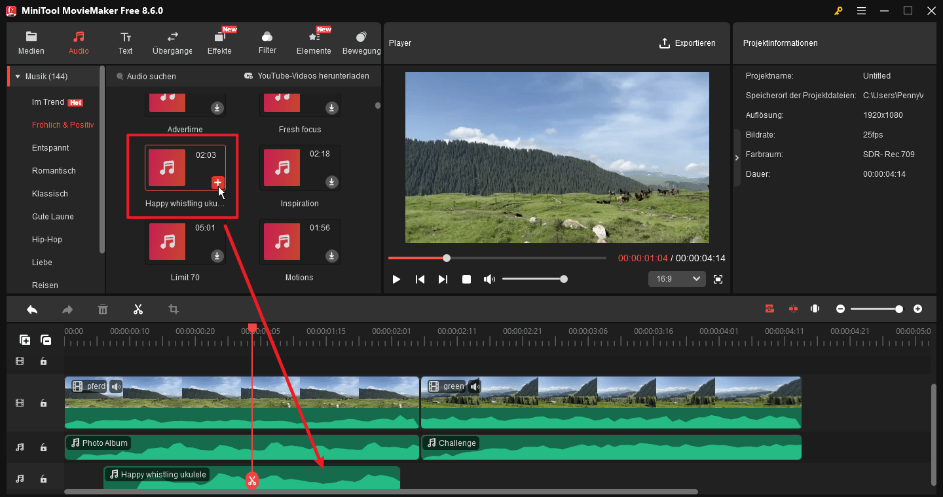
Task: Mute the player volume
Action: (x=489, y=279)
